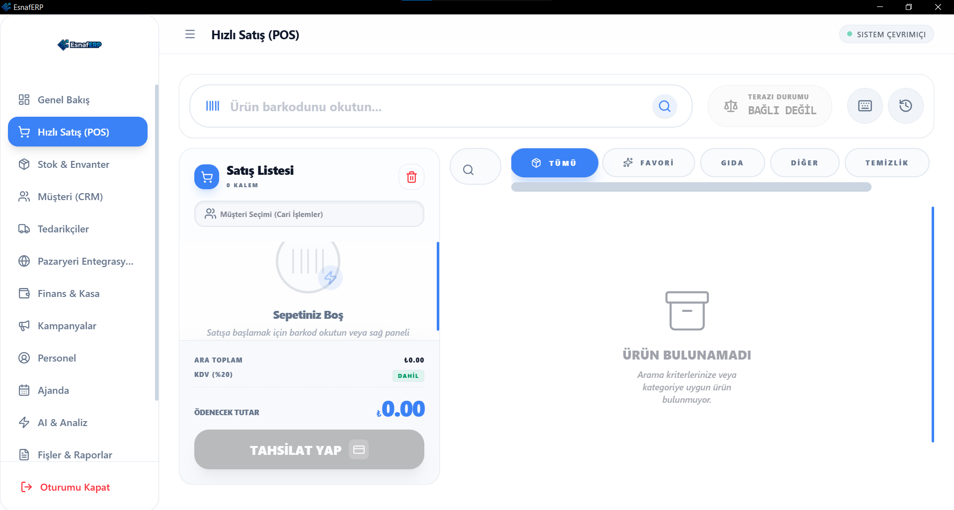Click the sidebar vertical scrollbar

tap(157, 242)
